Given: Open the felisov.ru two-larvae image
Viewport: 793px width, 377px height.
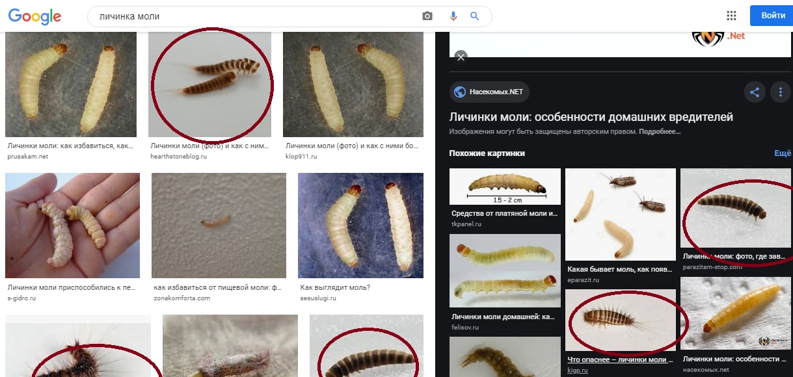Looking at the screenshot, I should pyautogui.click(x=505, y=270).
